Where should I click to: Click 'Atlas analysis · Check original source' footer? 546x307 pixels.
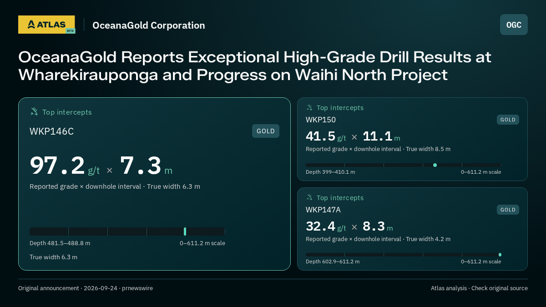479,288
